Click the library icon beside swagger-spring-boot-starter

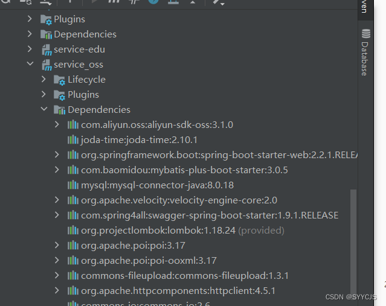point(73,215)
